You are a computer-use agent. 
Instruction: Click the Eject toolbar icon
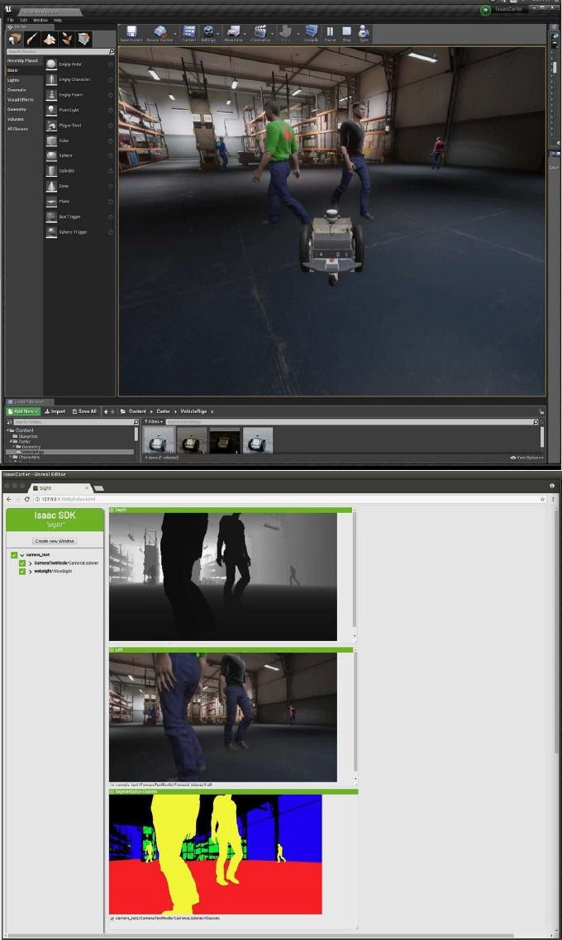tap(364, 33)
